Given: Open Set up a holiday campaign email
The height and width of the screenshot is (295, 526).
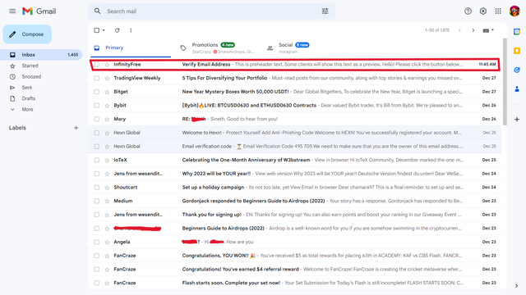Looking at the screenshot, I should click(x=295, y=188).
